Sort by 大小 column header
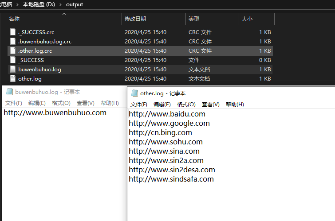Viewport: 335px width, 221px height. 247,19
